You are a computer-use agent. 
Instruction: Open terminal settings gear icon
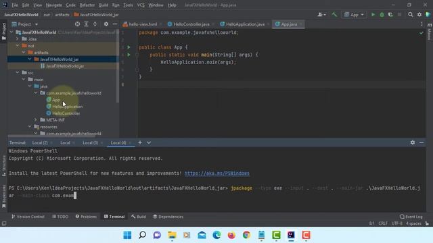pos(413,142)
